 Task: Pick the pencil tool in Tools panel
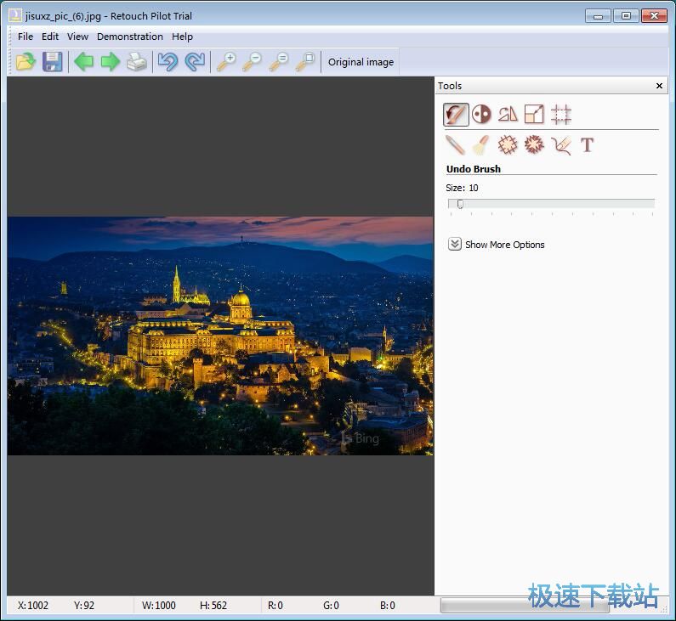click(x=455, y=144)
